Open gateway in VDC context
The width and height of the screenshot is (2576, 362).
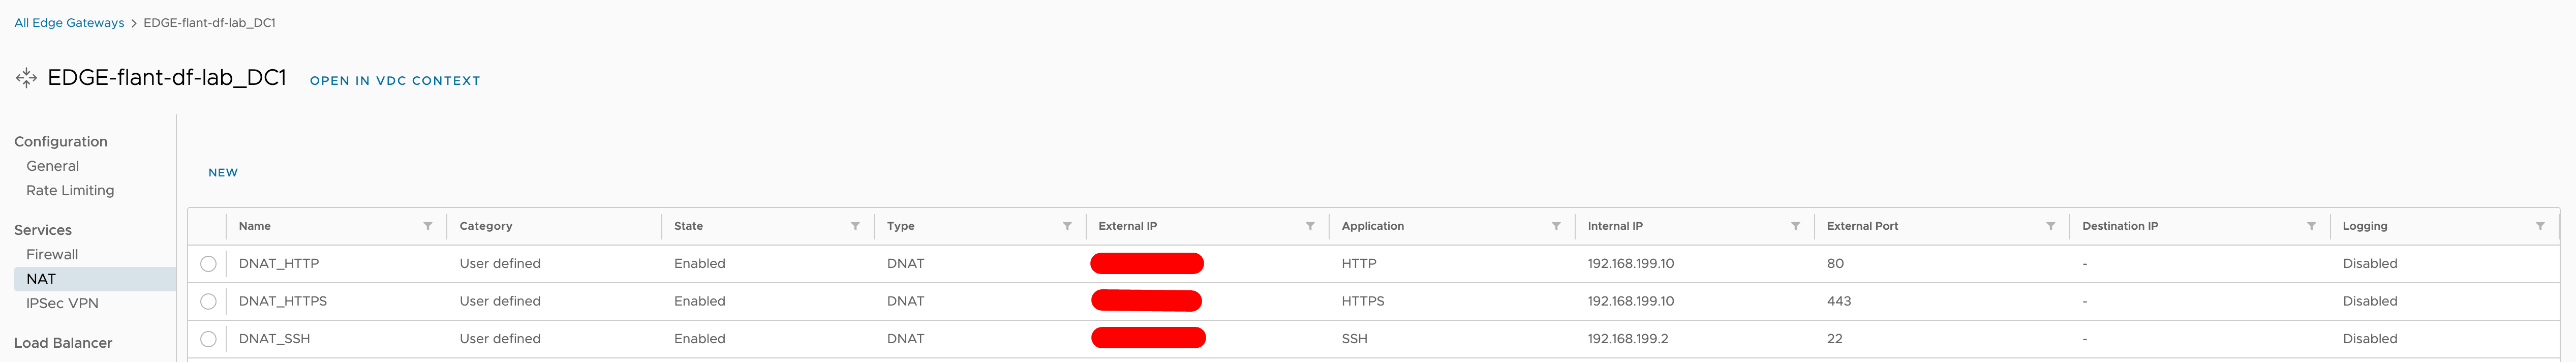395,81
